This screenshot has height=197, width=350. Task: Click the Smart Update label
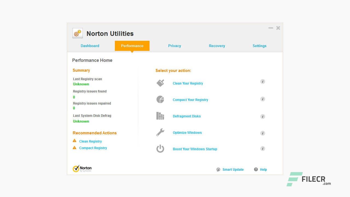pyautogui.click(x=233, y=169)
